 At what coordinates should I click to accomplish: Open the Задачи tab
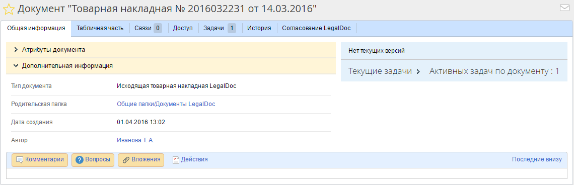(220, 29)
